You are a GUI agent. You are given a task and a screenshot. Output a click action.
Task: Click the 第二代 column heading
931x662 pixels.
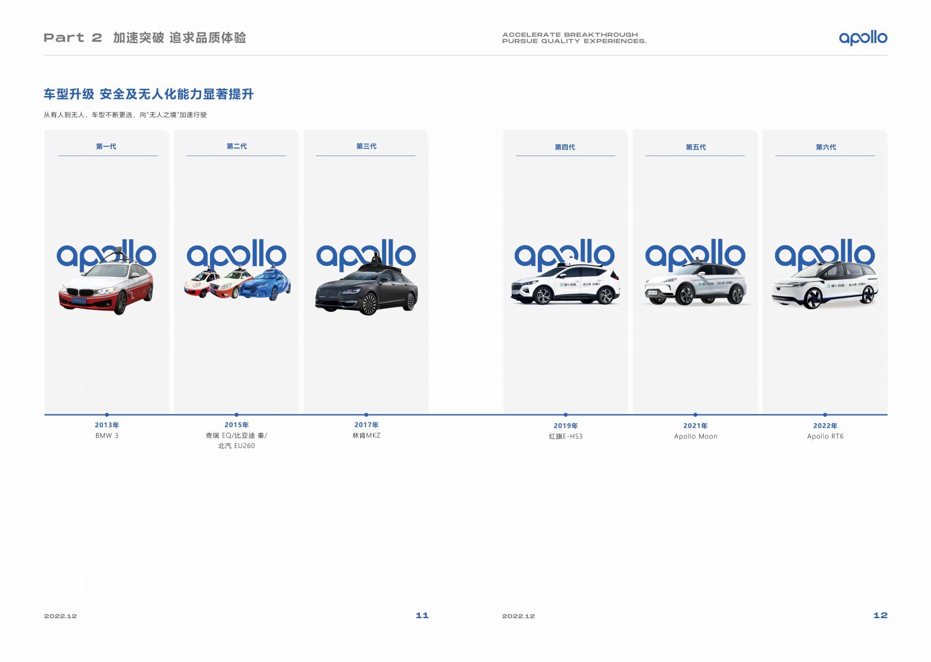point(237,146)
